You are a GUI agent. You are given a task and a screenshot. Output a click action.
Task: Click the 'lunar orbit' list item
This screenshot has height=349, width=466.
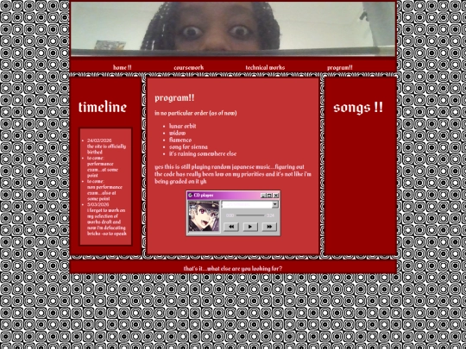[x=182, y=126]
